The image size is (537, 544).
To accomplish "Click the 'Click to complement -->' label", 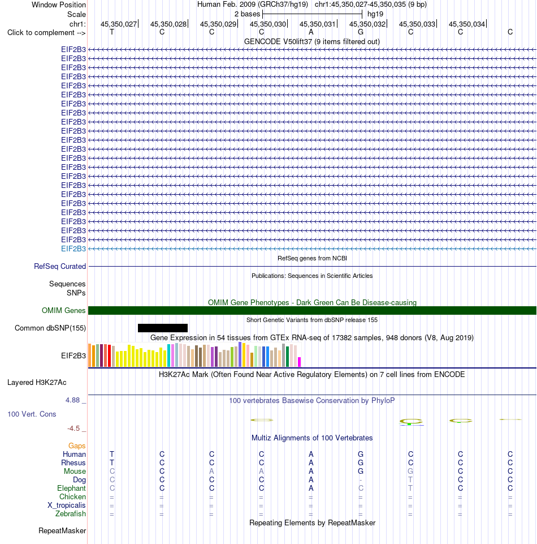I will tap(46, 33).
